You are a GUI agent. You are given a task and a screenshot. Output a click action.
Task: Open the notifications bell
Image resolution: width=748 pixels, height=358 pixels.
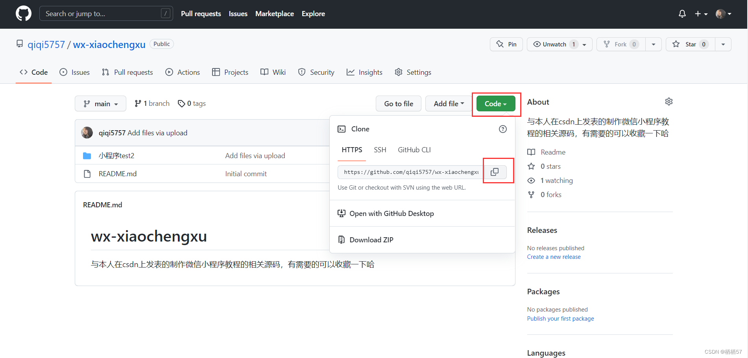click(x=682, y=14)
